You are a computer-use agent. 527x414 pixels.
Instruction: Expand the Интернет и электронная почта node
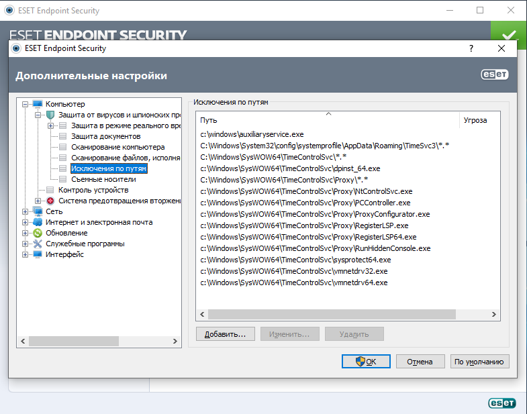[25, 223]
